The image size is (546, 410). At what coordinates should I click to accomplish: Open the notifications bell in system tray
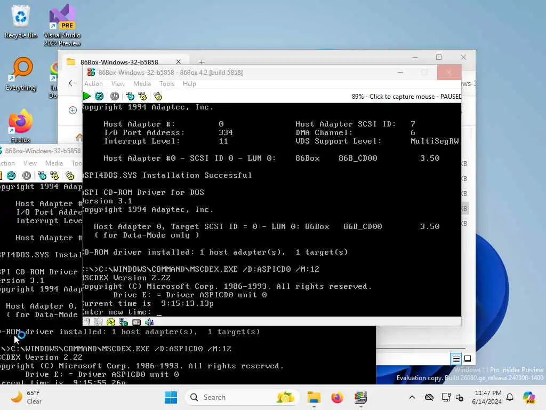click(510, 397)
